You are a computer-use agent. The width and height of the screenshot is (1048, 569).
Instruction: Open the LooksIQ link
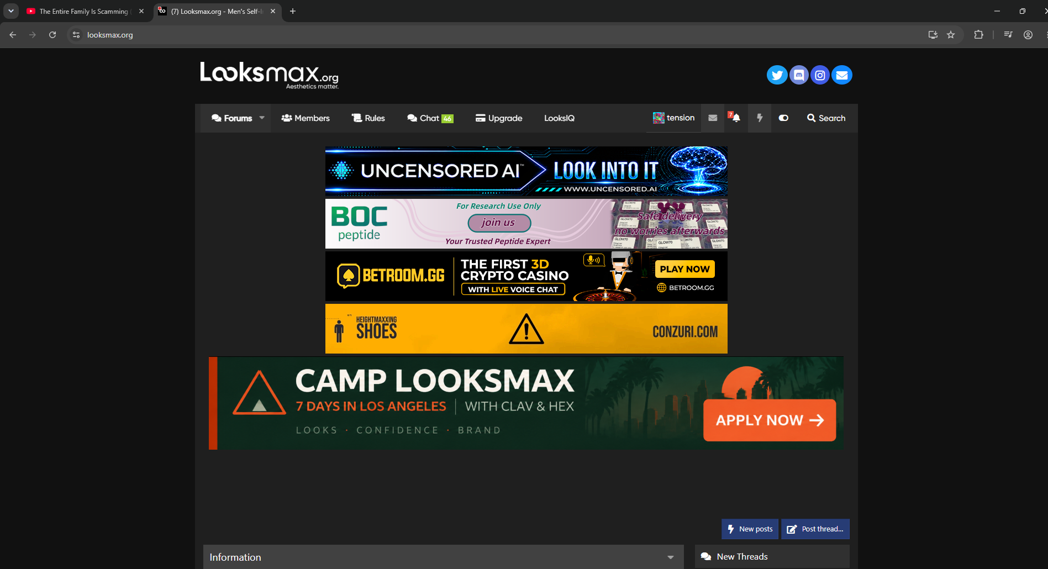click(x=559, y=118)
